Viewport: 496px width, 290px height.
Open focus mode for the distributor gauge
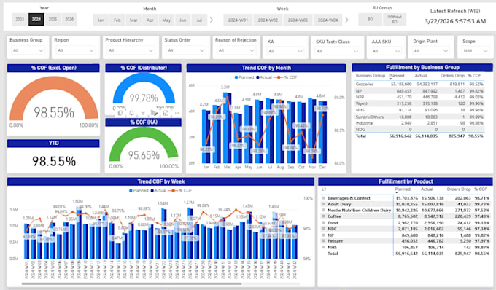[x=166, y=113]
